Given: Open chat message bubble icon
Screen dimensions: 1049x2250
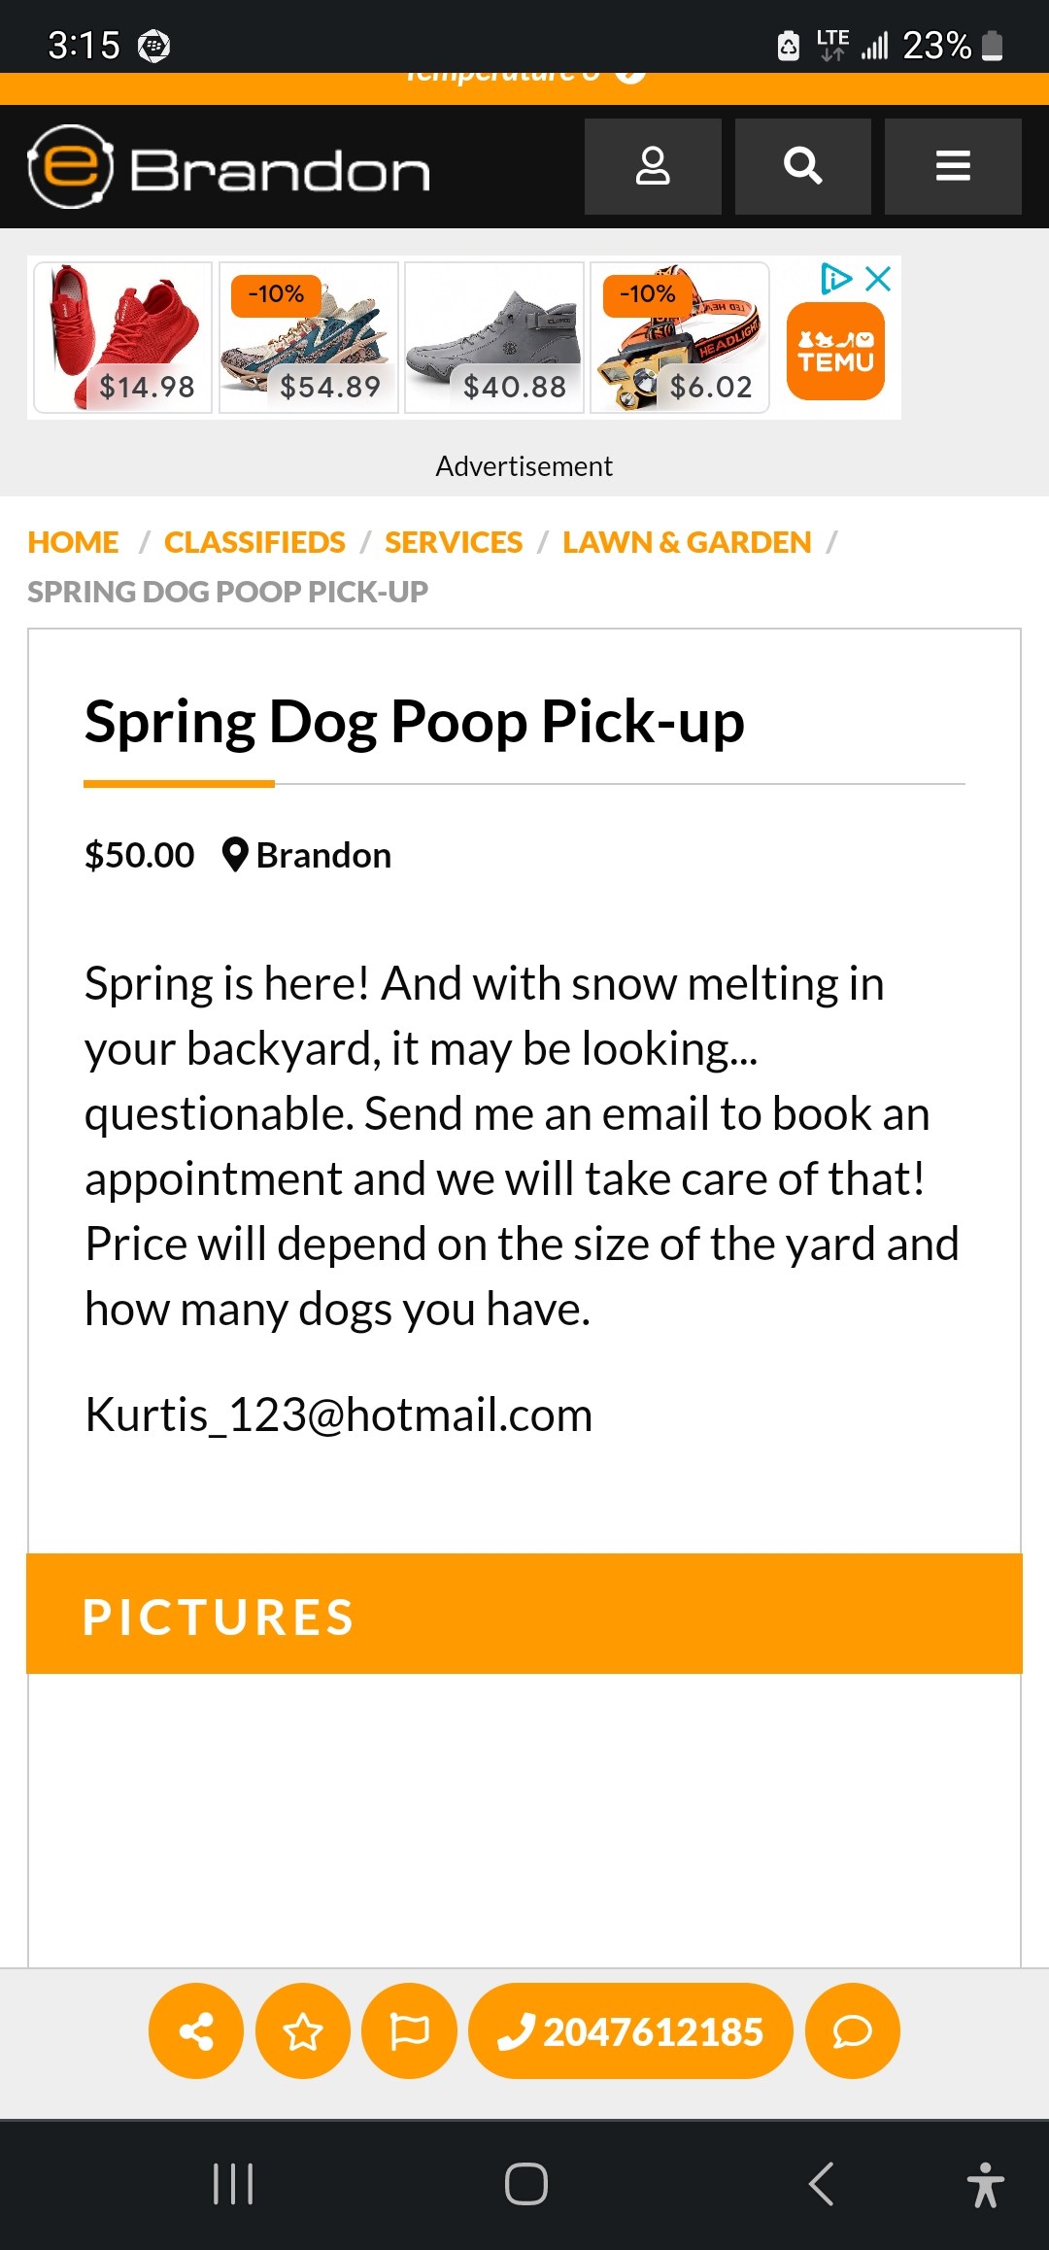Looking at the screenshot, I should point(853,2030).
